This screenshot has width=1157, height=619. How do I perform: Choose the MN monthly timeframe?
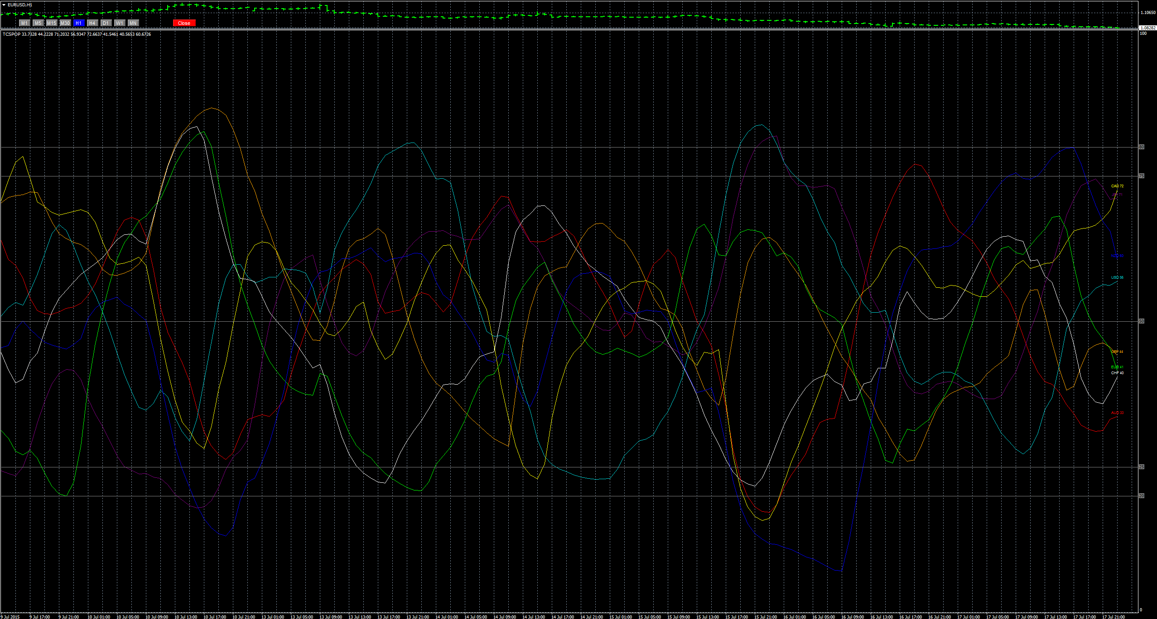[x=133, y=23]
